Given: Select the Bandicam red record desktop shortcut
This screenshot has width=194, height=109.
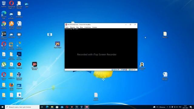Looking at the screenshot, I should pyautogui.click(x=19, y=65).
